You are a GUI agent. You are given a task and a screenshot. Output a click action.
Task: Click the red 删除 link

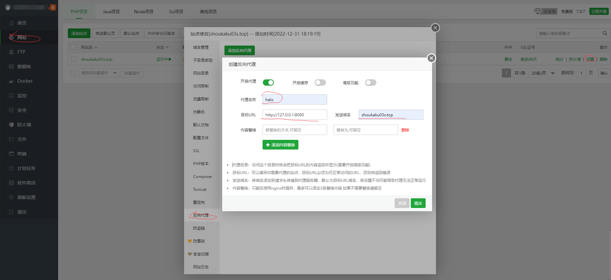click(405, 130)
